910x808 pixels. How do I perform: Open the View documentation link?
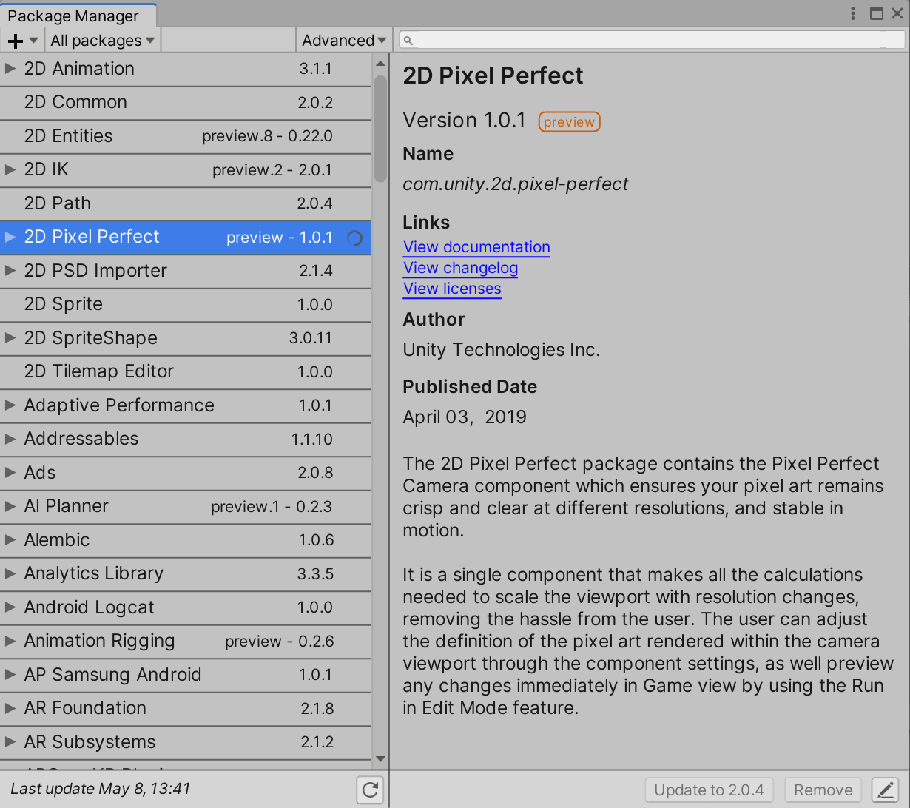(x=476, y=247)
